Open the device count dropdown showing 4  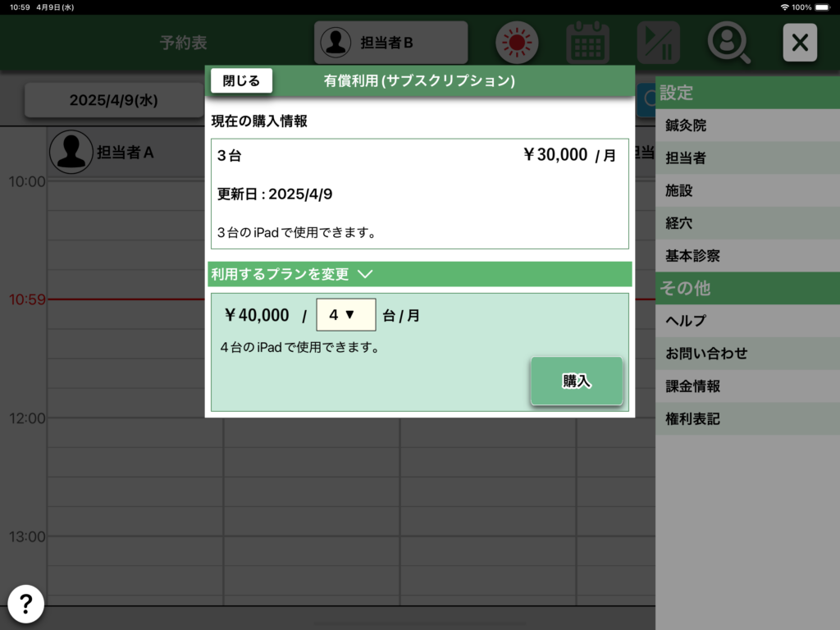pyautogui.click(x=345, y=315)
